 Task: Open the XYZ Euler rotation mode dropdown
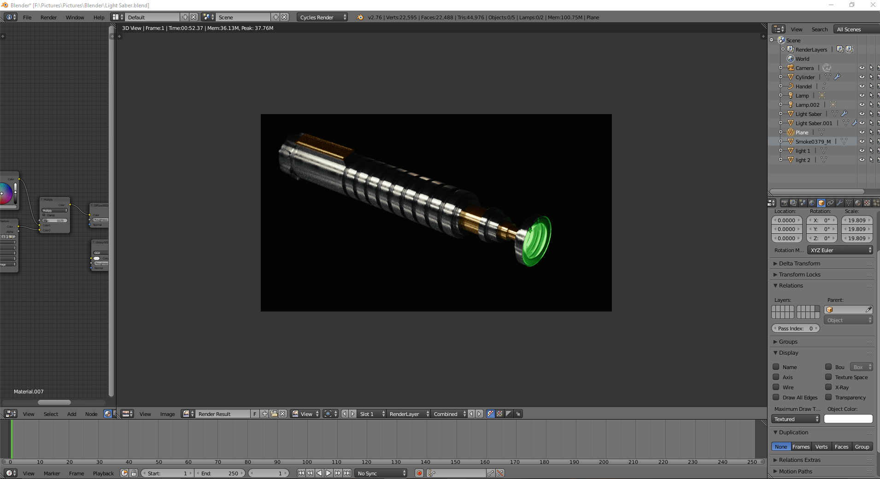point(839,250)
